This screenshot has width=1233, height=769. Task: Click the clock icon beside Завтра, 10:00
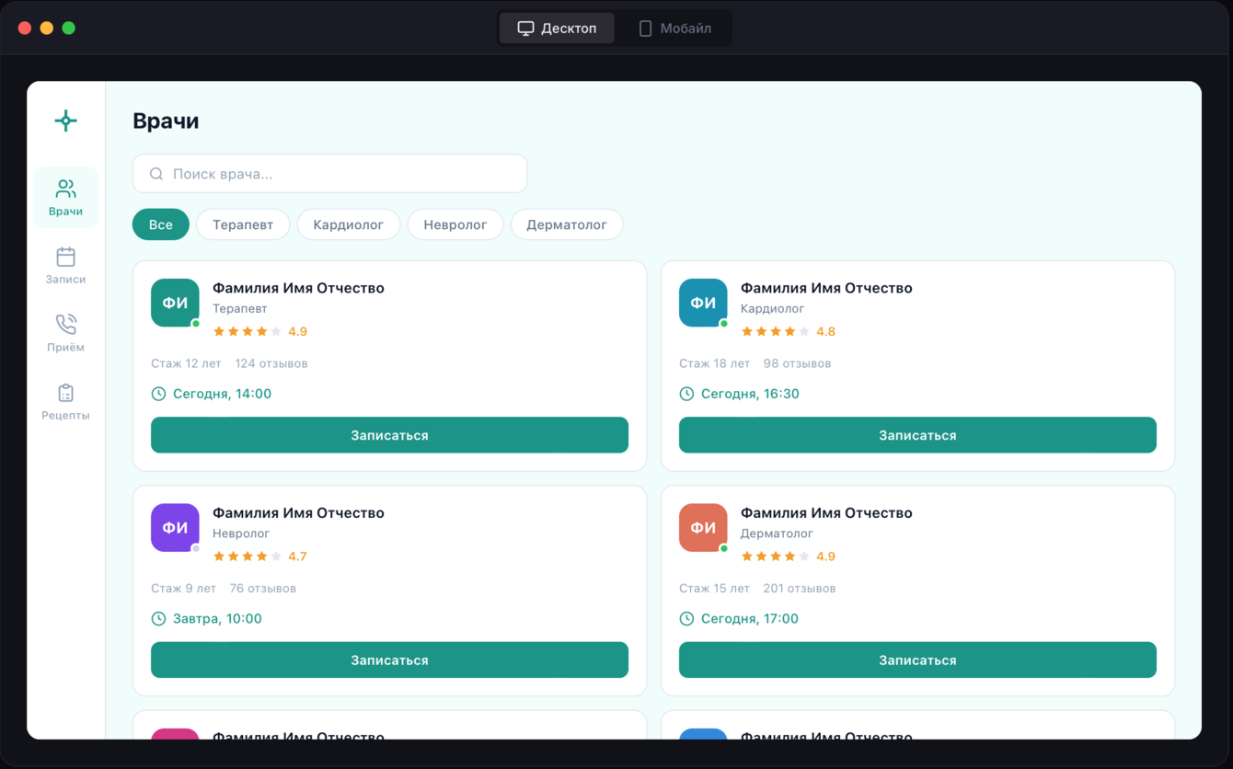pos(158,619)
